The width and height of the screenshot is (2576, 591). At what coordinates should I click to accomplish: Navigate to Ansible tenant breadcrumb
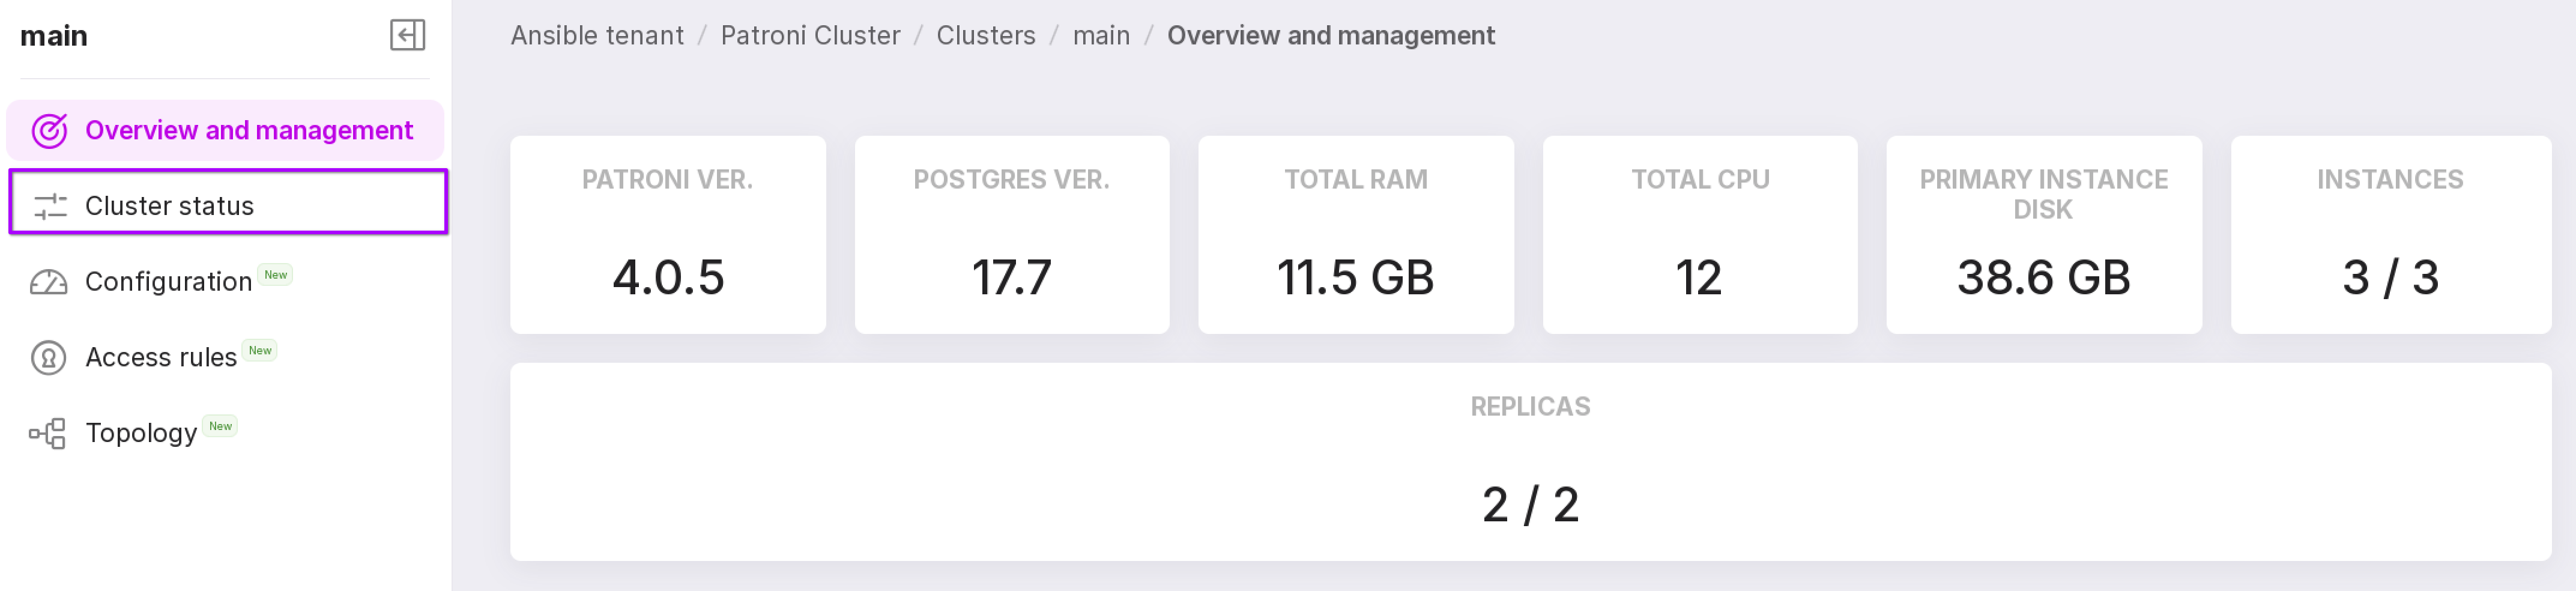click(x=597, y=36)
